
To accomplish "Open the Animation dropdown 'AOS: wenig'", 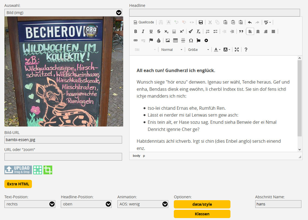I will 143,204.
